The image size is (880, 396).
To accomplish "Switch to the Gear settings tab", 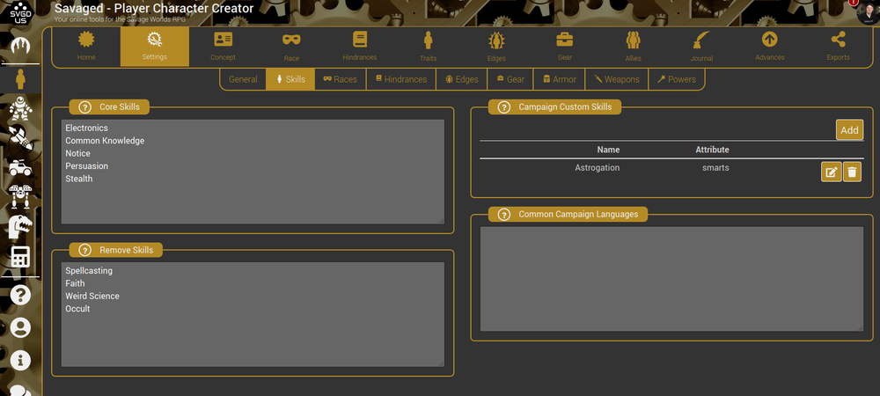I will [510, 80].
